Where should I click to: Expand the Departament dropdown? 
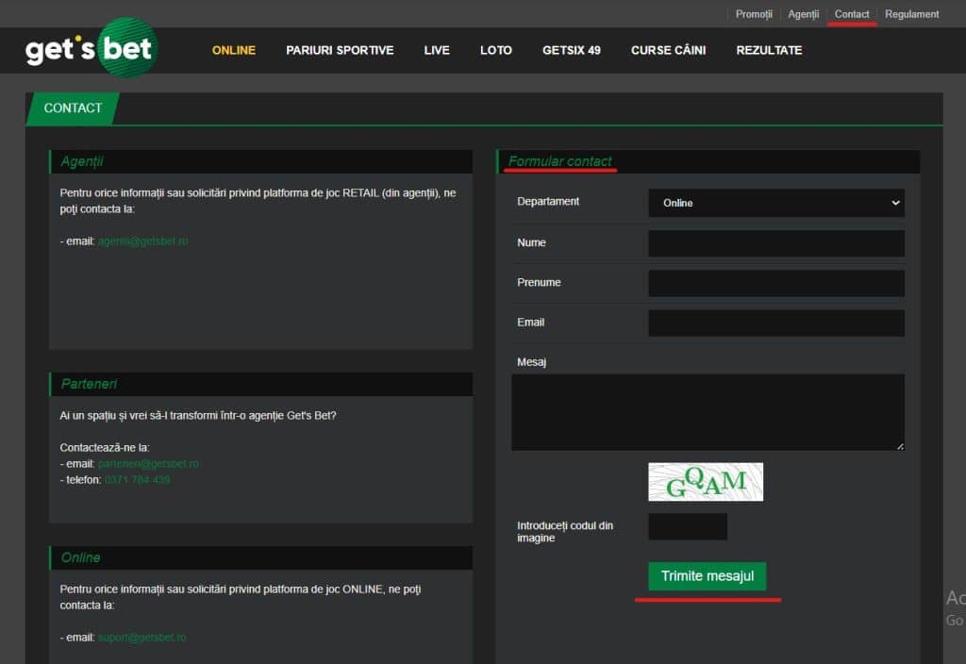point(776,203)
